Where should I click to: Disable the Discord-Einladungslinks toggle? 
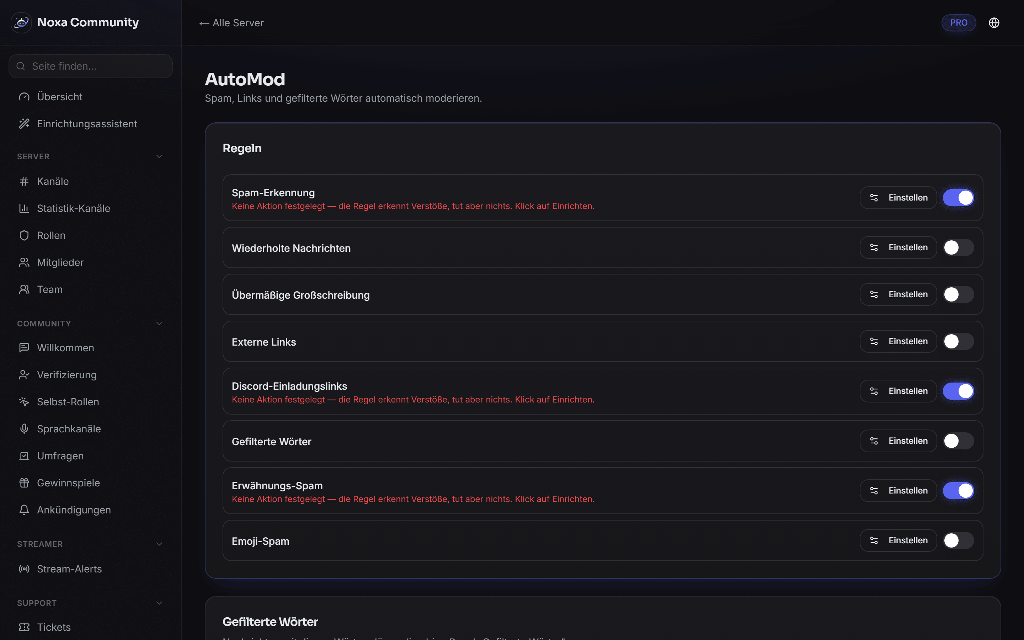(x=958, y=391)
